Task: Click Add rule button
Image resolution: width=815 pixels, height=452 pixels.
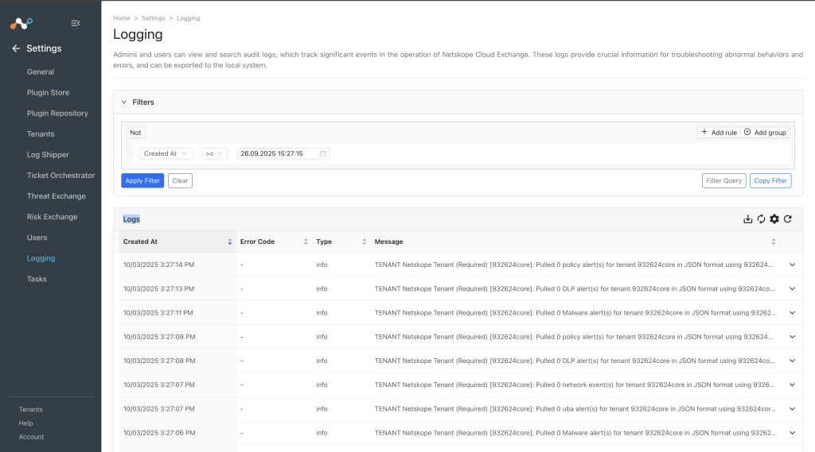Action: (x=719, y=133)
